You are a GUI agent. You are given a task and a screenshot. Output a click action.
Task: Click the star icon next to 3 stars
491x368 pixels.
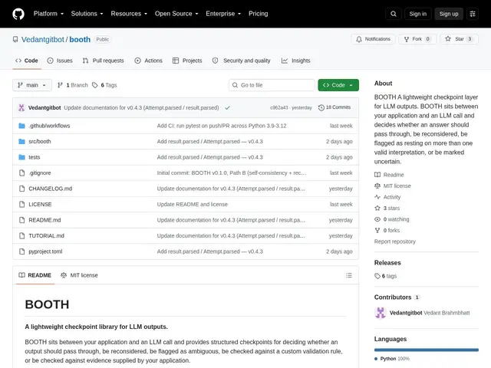click(377, 208)
